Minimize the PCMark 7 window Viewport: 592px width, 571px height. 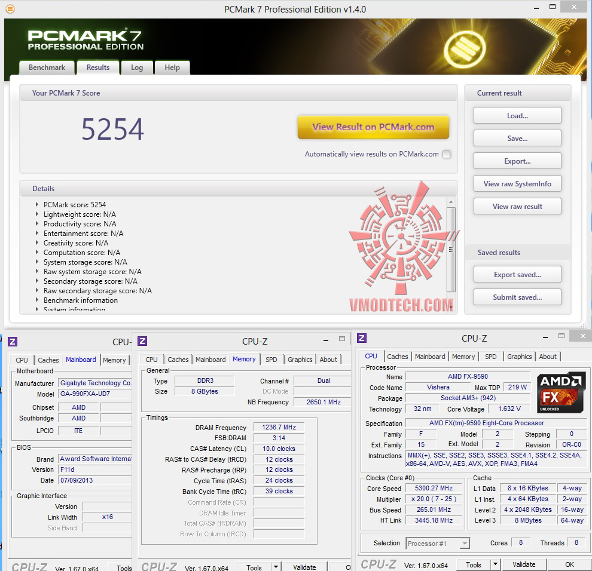[536, 8]
